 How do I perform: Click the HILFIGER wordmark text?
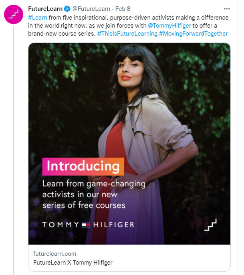[114, 225]
